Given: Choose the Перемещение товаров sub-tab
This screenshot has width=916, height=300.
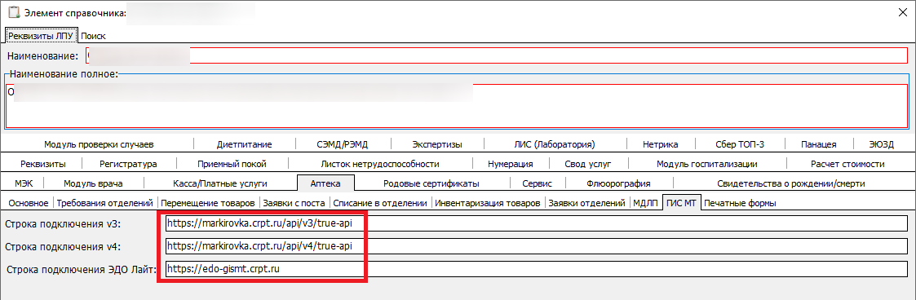Looking at the screenshot, I should (208, 203).
